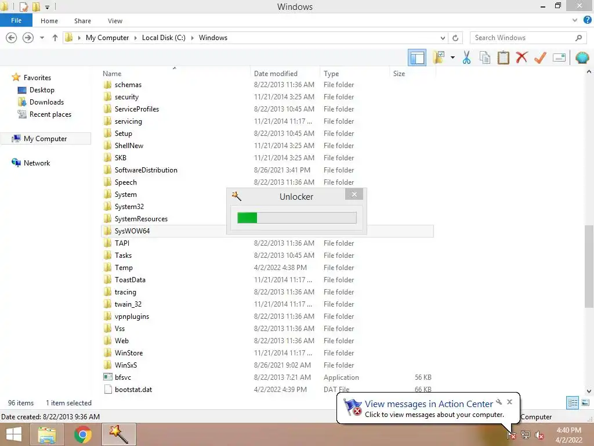Screen dimensions: 594x446
Task: Open the Share ribbon tab
Action: click(82, 21)
